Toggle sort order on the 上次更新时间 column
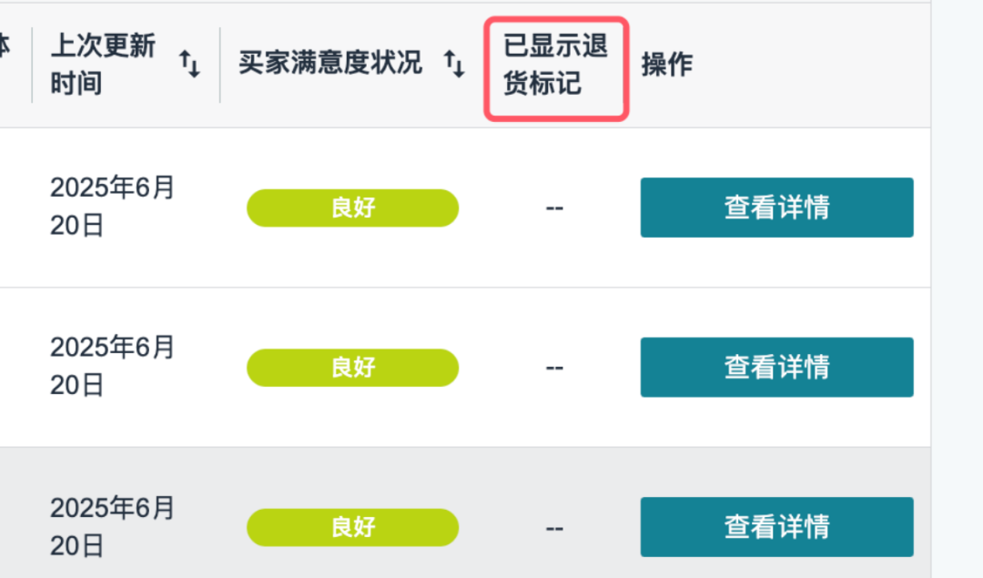 (x=188, y=64)
